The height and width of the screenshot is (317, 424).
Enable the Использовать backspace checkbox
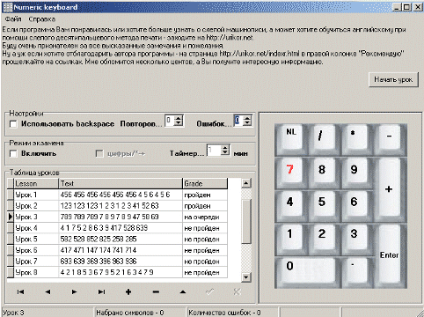click(x=13, y=124)
